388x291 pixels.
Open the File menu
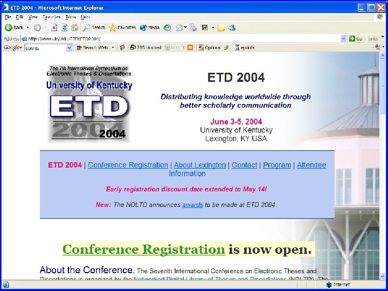tap(8, 17)
